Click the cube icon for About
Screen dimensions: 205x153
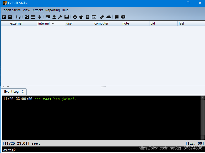pyautogui.click(x=123, y=17)
